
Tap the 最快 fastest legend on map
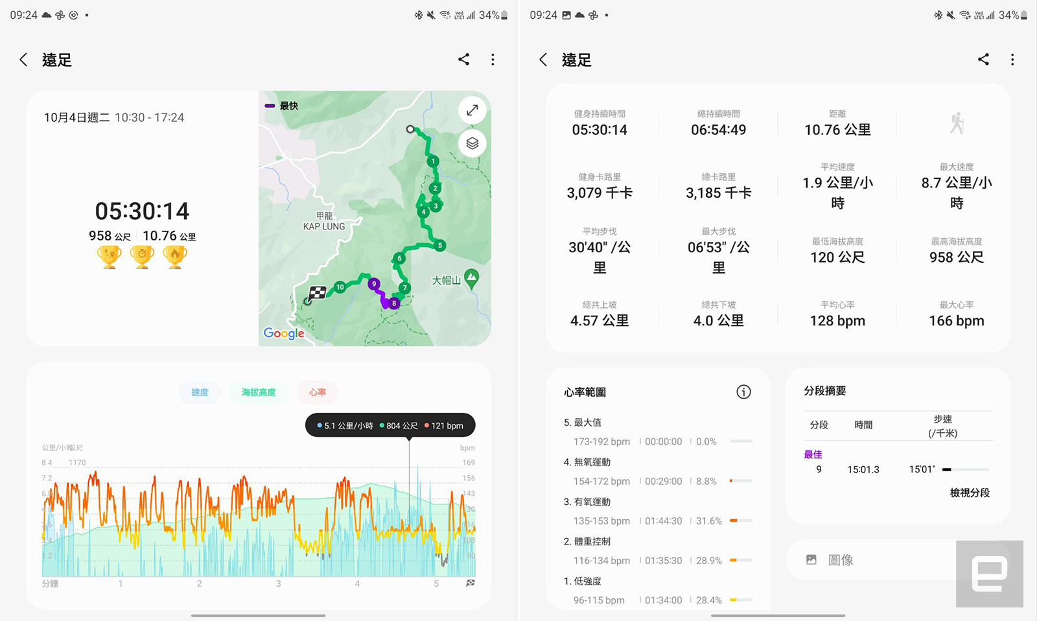[x=282, y=106]
